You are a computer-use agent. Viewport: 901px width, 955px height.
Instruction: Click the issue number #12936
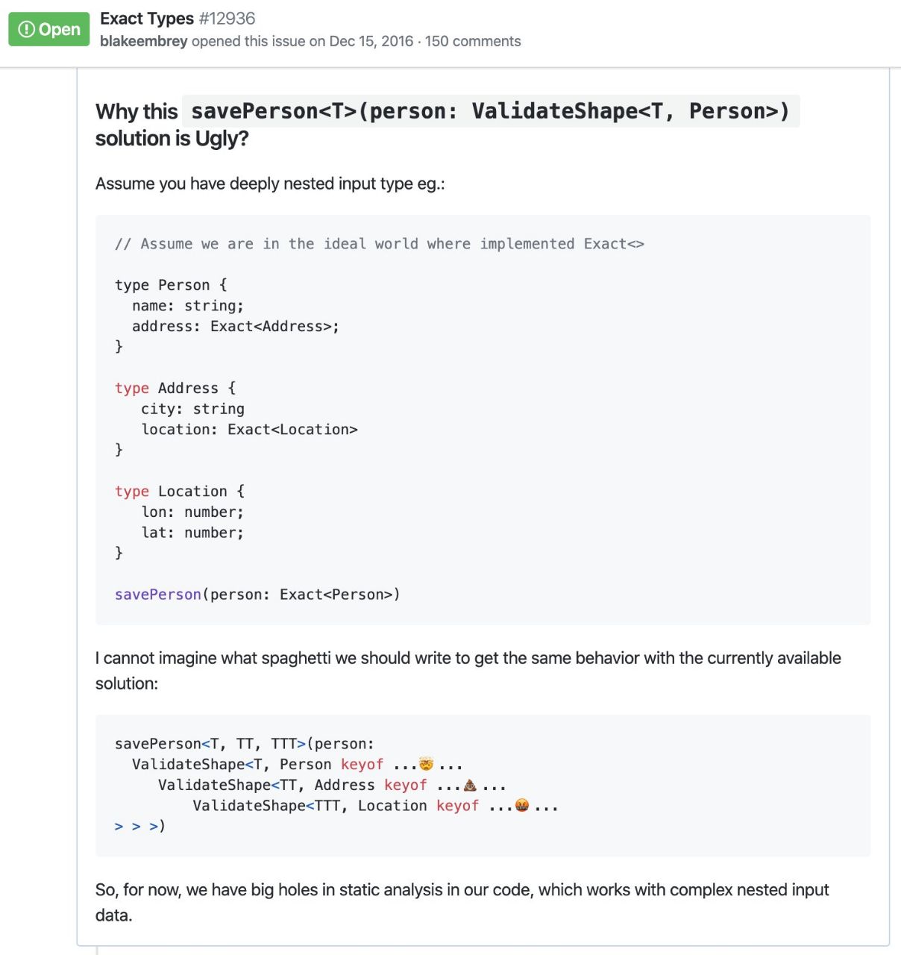click(x=227, y=18)
